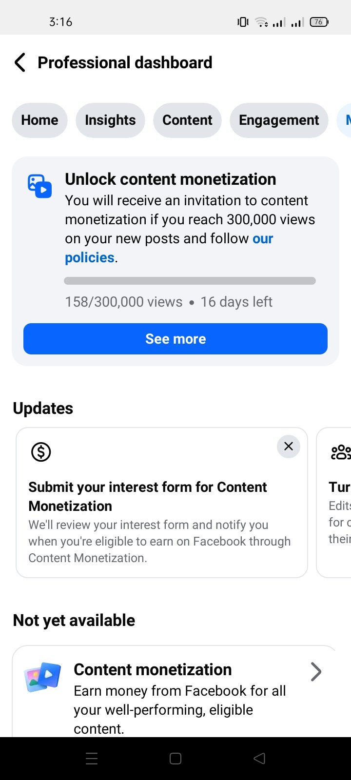Screen dimensions: 351x780
Task: Tap the Content monetization colorful icon
Action: pyautogui.click(x=42, y=677)
